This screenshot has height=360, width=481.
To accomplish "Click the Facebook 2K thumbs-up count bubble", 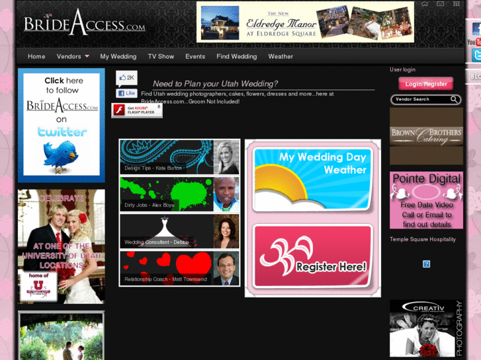I will pyautogui.click(x=126, y=78).
